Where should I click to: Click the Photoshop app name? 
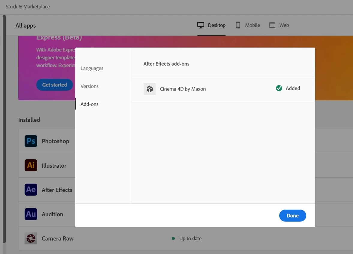(55, 141)
